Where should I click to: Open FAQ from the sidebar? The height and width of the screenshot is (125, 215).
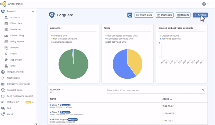tap(9, 108)
